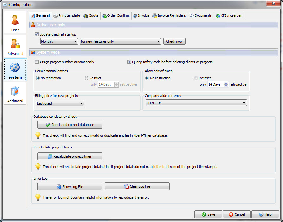Open the Advanced settings section icon
Viewport: 283px width, 222px height.
tap(15, 44)
